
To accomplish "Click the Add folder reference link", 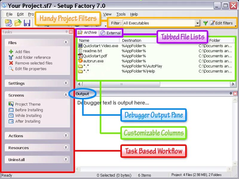I will [33, 57].
